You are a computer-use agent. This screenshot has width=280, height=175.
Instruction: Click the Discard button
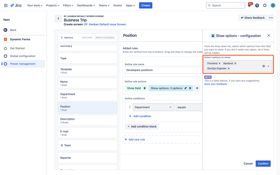[x=87, y=38]
